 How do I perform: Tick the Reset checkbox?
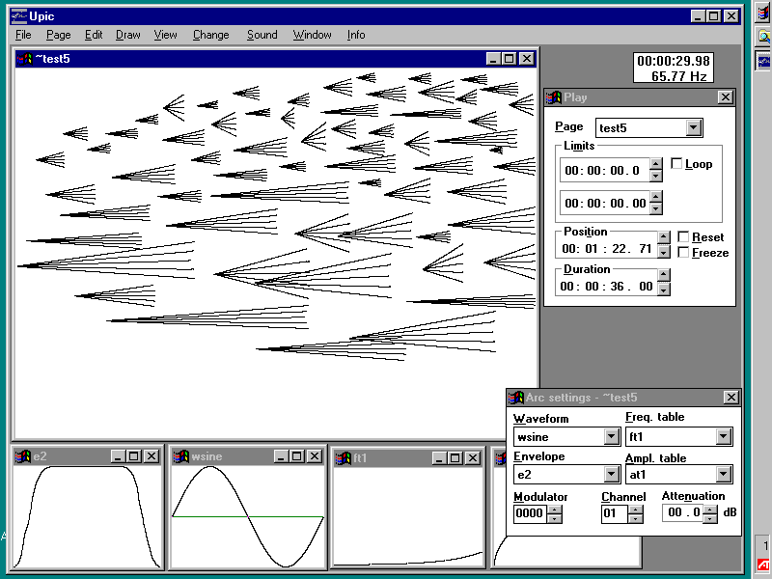coord(683,236)
